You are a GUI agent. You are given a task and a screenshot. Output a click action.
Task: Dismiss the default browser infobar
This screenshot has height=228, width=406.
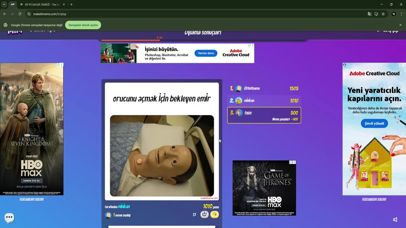click(x=400, y=25)
